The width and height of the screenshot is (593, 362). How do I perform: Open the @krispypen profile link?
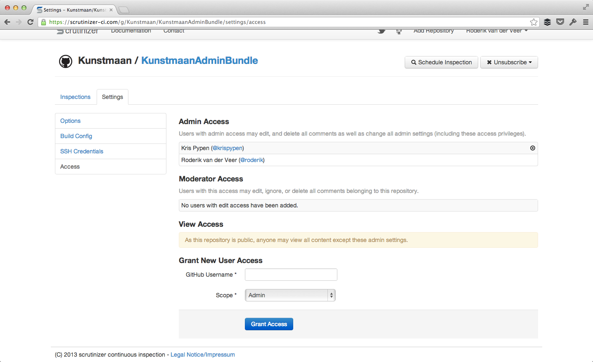pyautogui.click(x=228, y=148)
